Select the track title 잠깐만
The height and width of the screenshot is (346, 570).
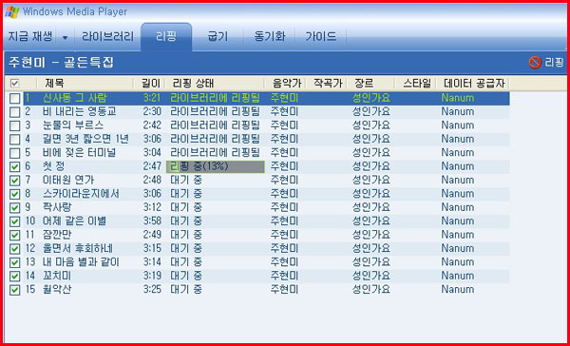tap(57, 235)
